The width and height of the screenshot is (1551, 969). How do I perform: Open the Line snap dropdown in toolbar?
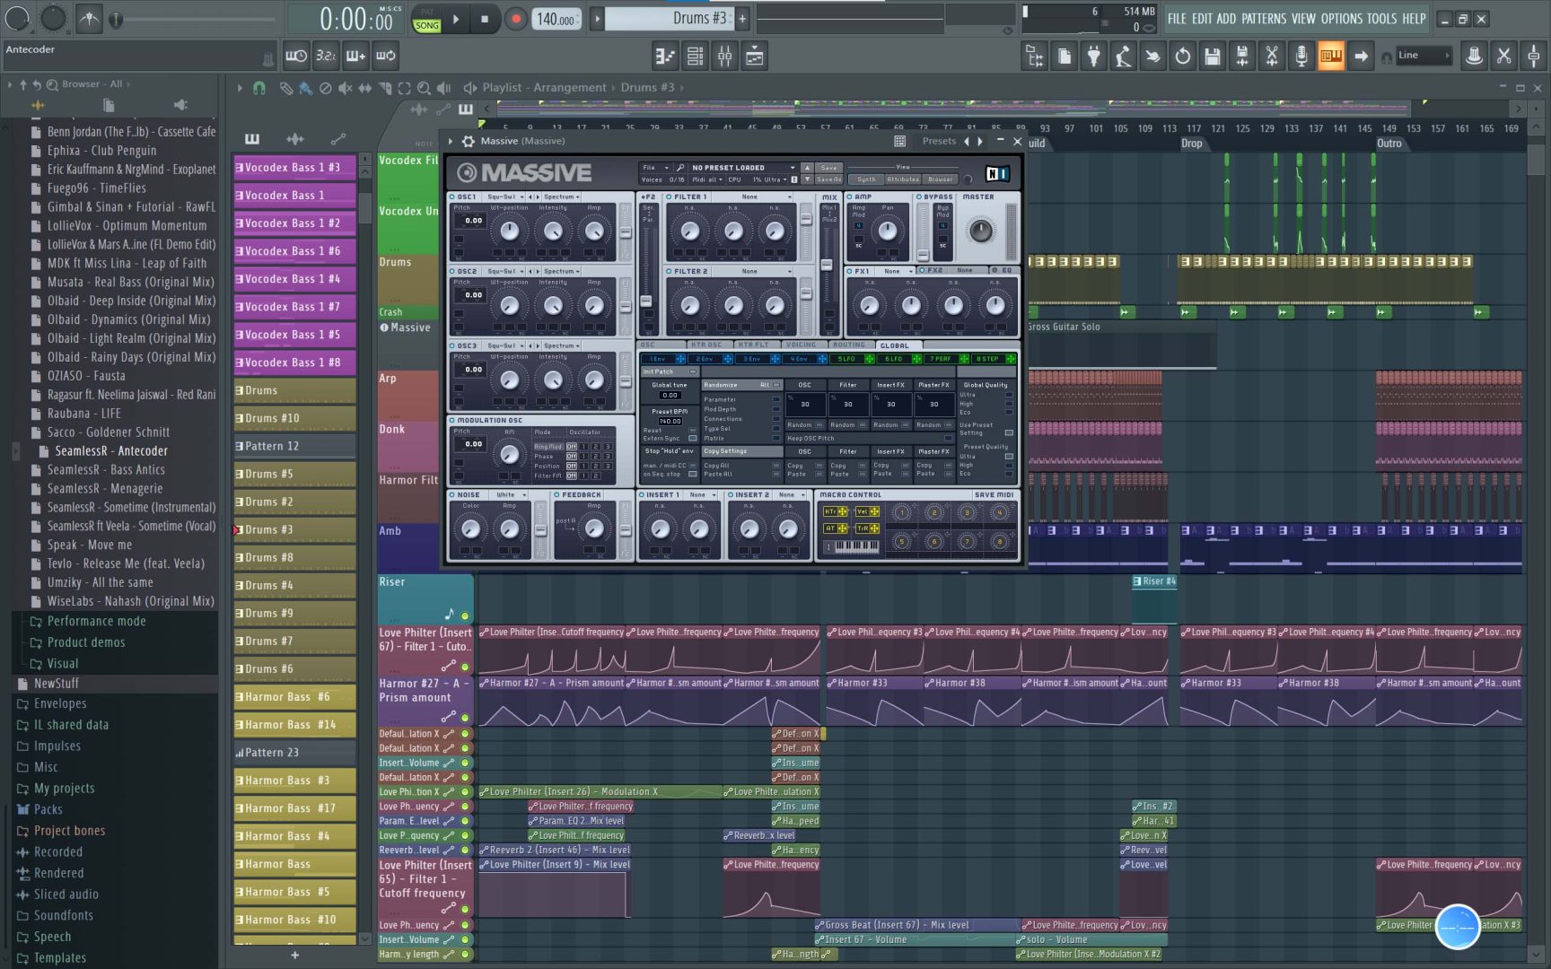[x=1424, y=56]
